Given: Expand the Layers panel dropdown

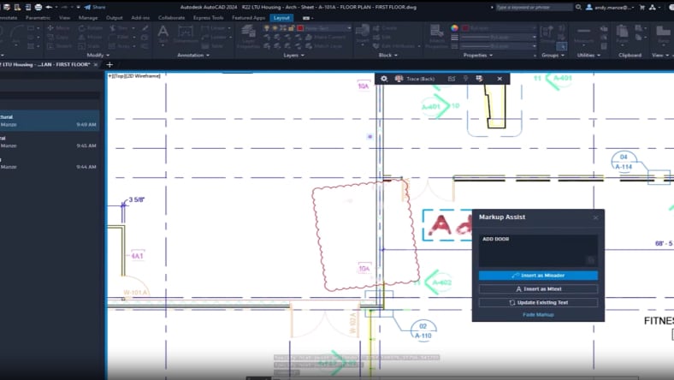Looking at the screenshot, I should click(x=294, y=55).
